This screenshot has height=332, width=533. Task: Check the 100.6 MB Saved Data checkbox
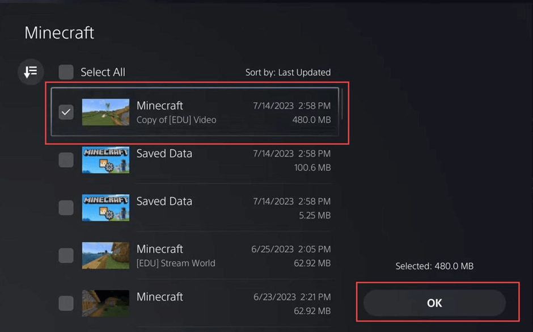(x=66, y=159)
